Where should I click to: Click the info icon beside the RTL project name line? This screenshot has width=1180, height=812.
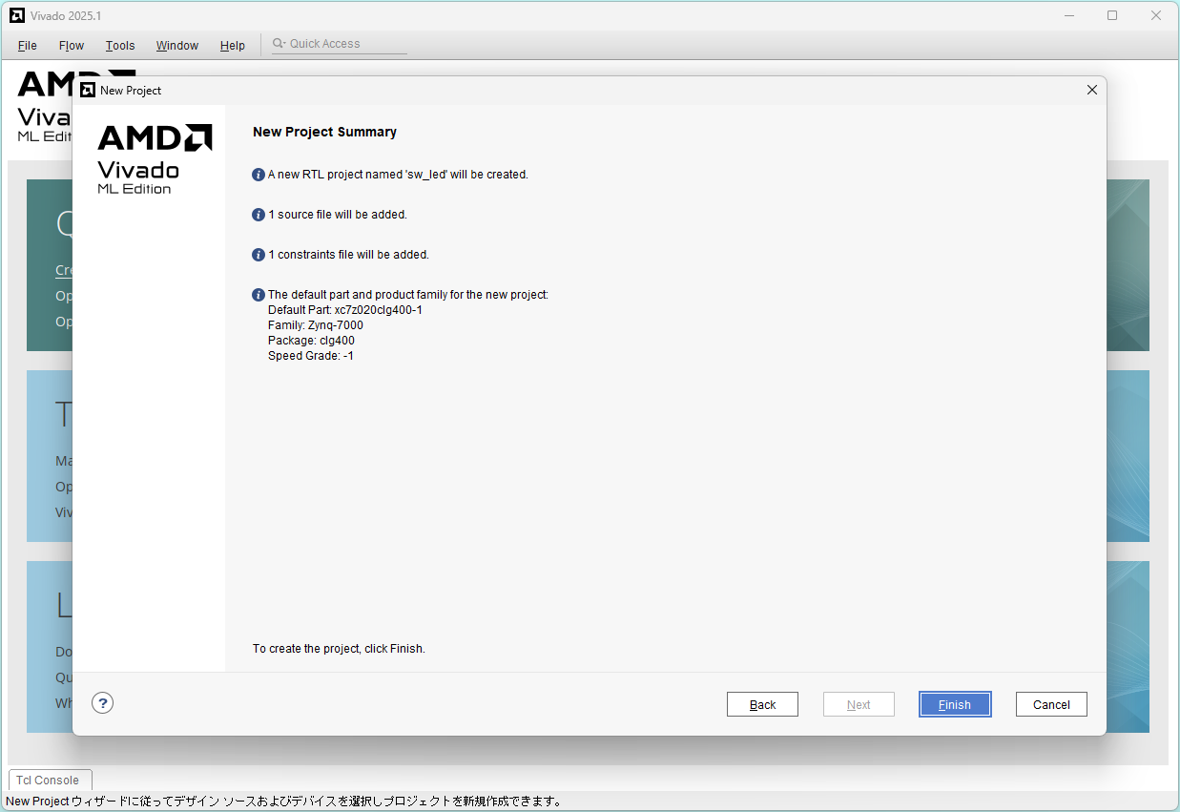tap(258, 175)
